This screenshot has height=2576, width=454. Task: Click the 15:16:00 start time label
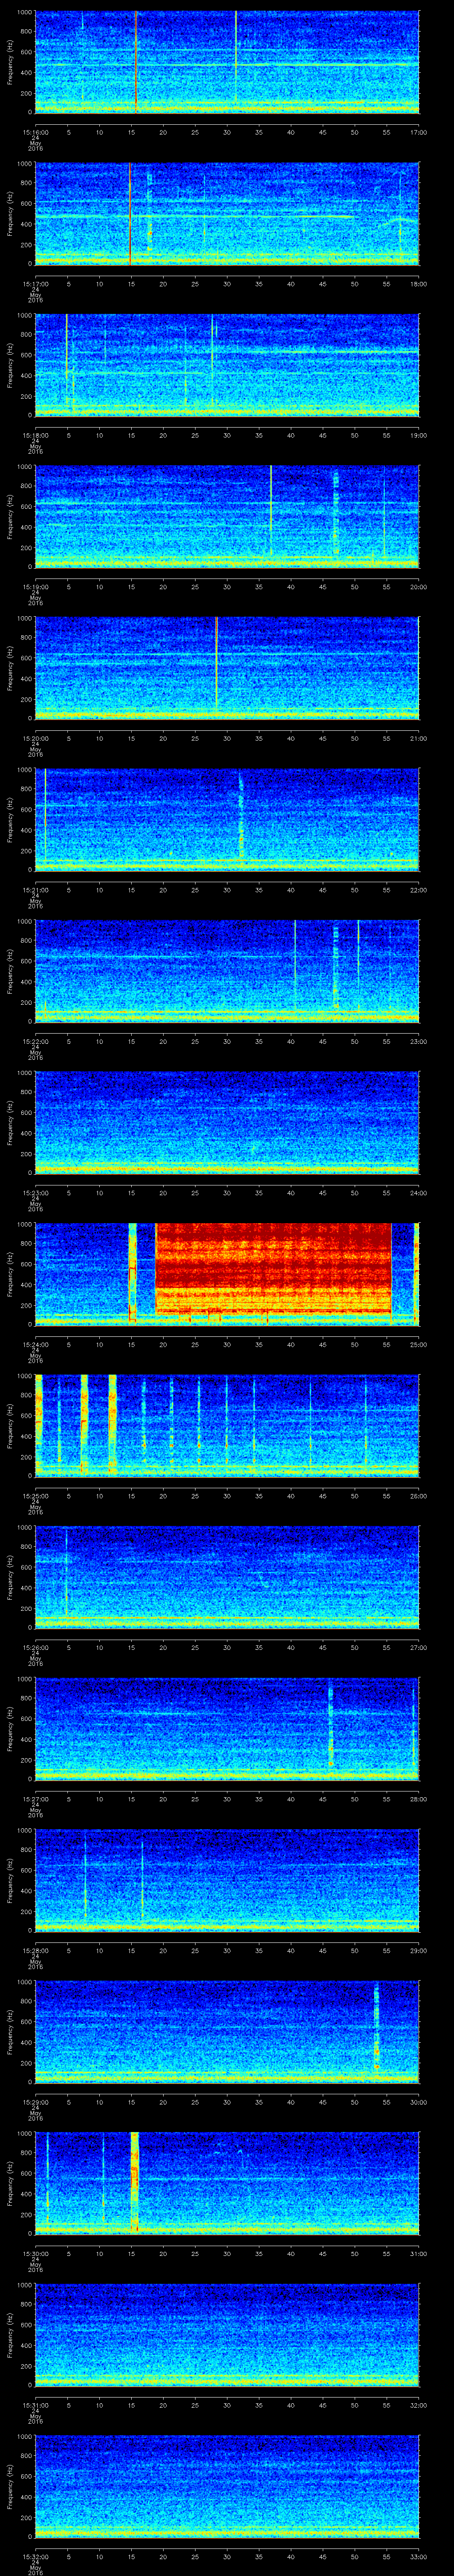click(35, 132)
